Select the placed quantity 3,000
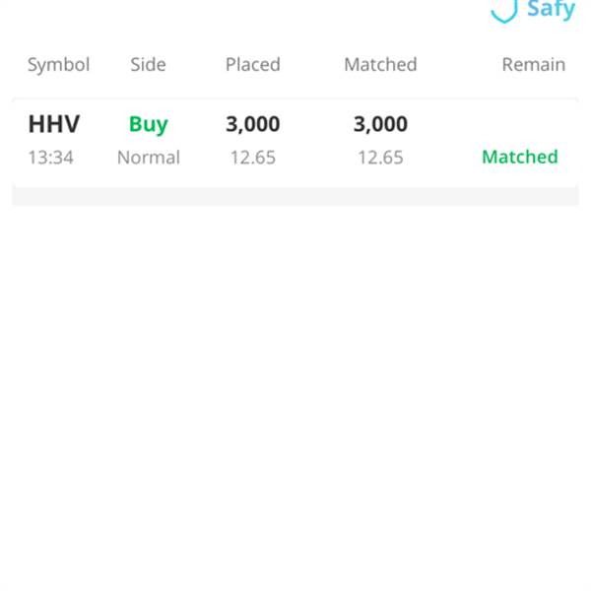 click(x=253, y=124)
